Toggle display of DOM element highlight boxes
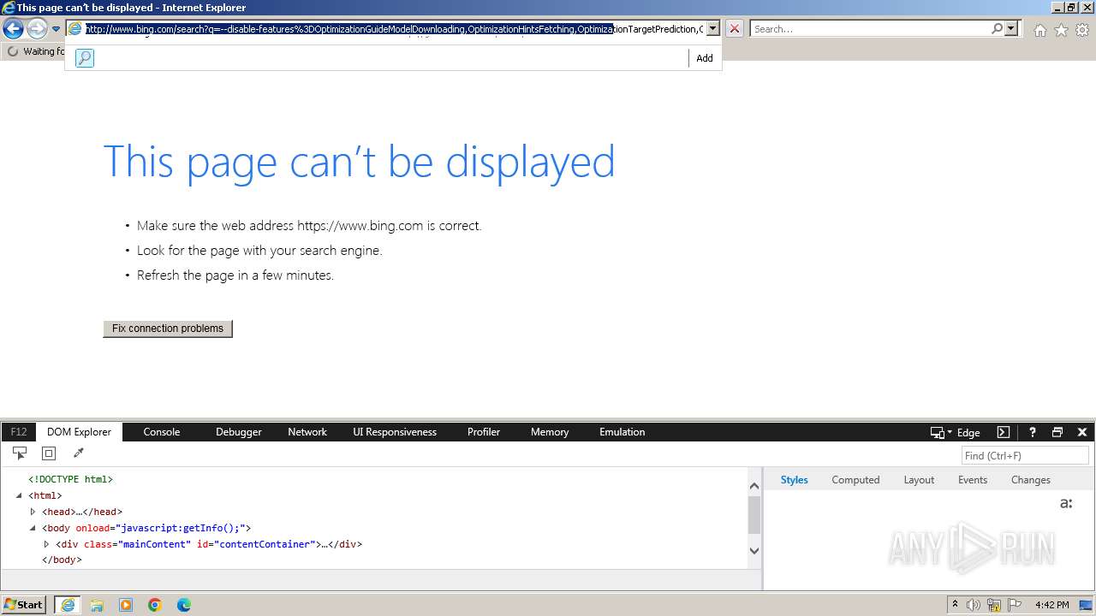The image size is (1096, 616). [49, 453]
